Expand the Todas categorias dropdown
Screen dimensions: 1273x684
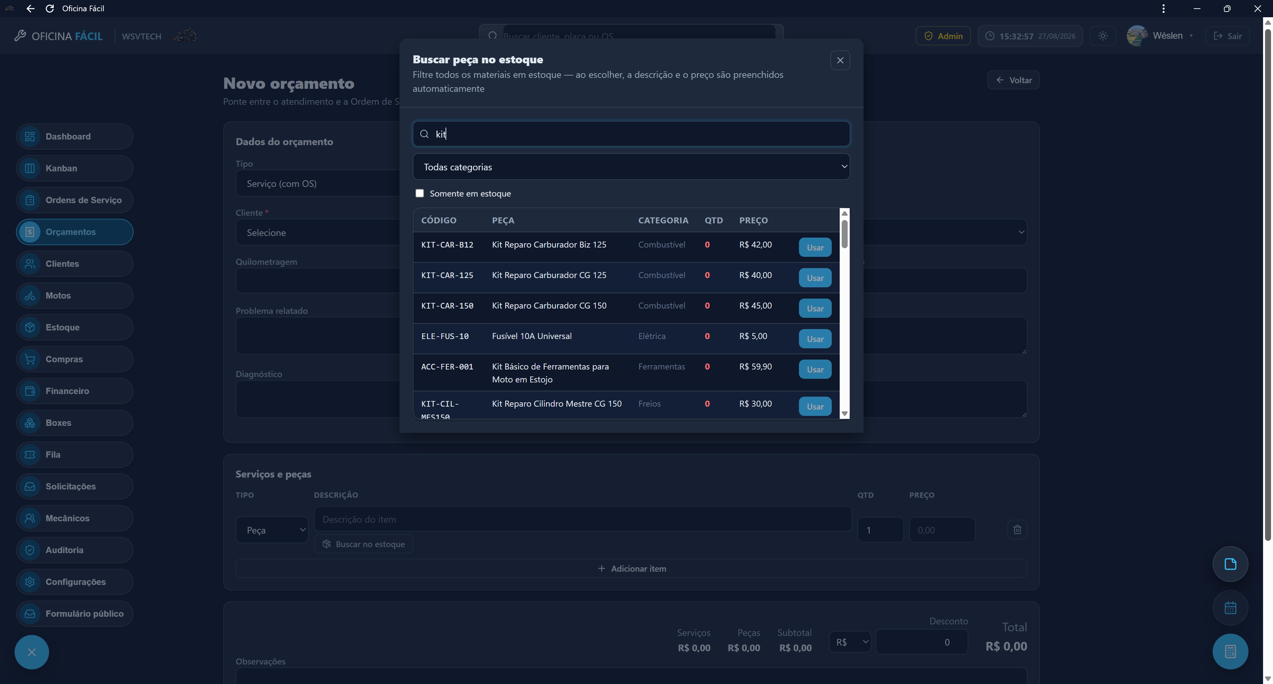(x=631, y=167)
